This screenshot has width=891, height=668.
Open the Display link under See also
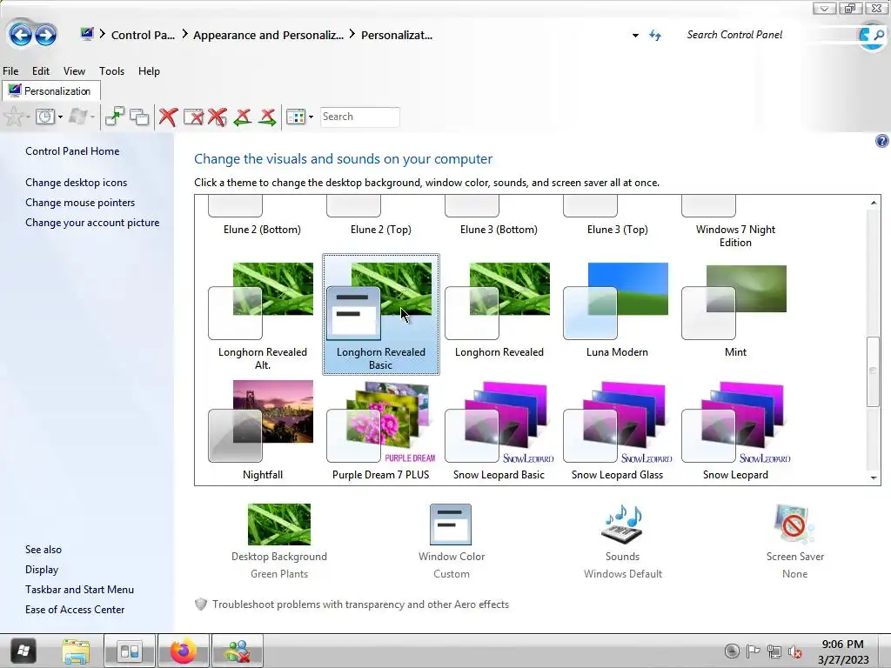point(42,570)
